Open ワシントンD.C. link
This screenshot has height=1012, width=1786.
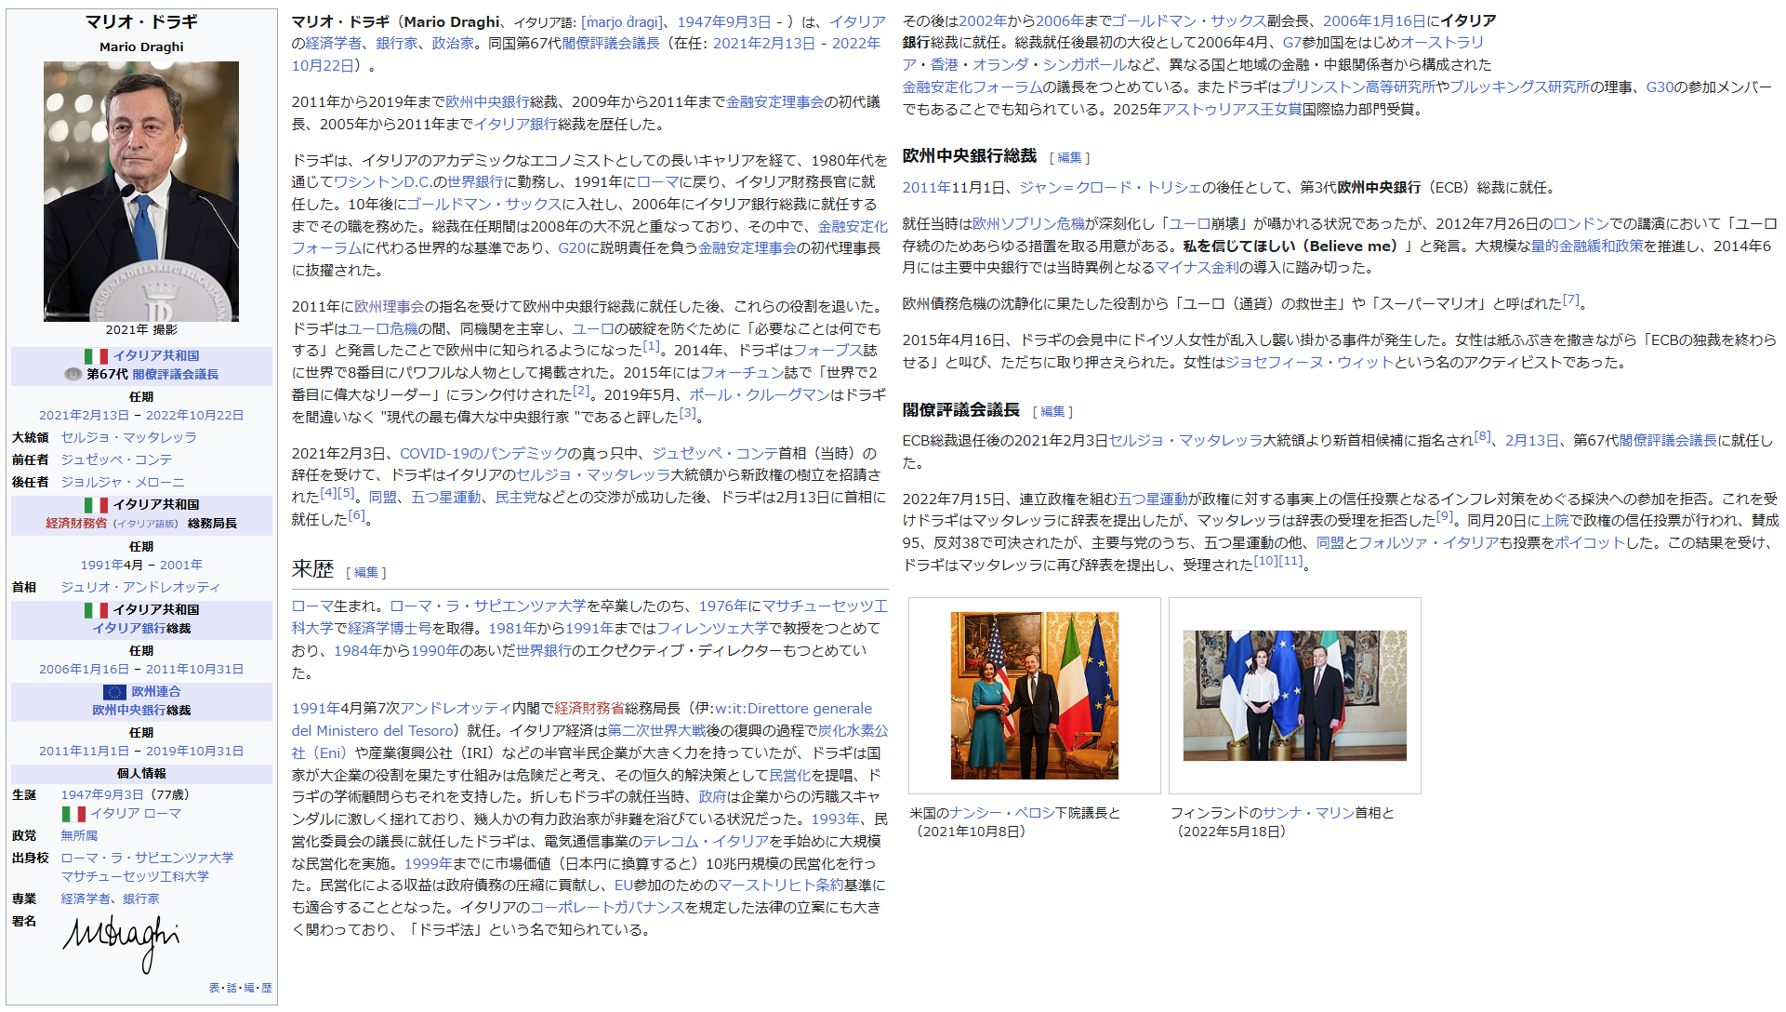coord(382,182)
